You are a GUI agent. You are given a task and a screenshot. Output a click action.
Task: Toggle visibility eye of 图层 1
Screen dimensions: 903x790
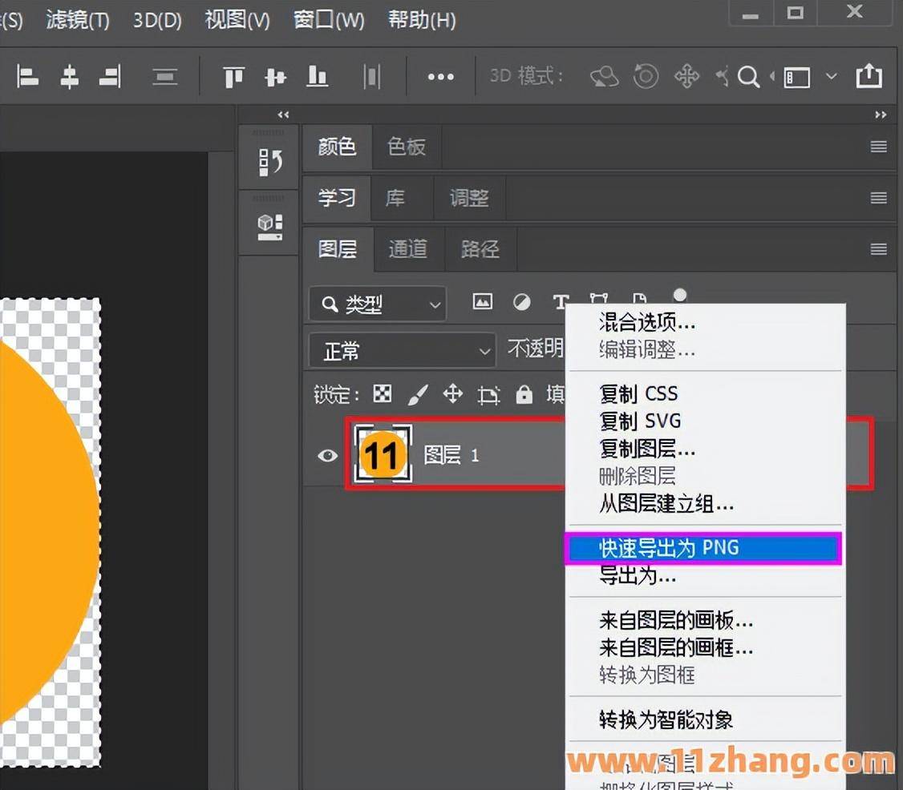[328, 456]
